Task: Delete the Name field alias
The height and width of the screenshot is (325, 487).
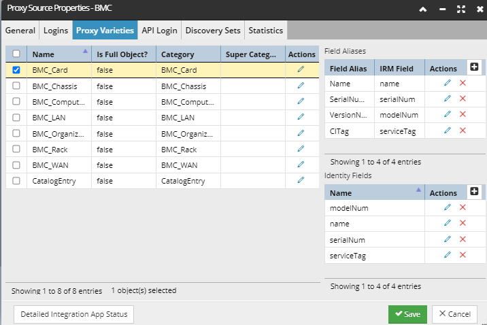Action: 463,83
